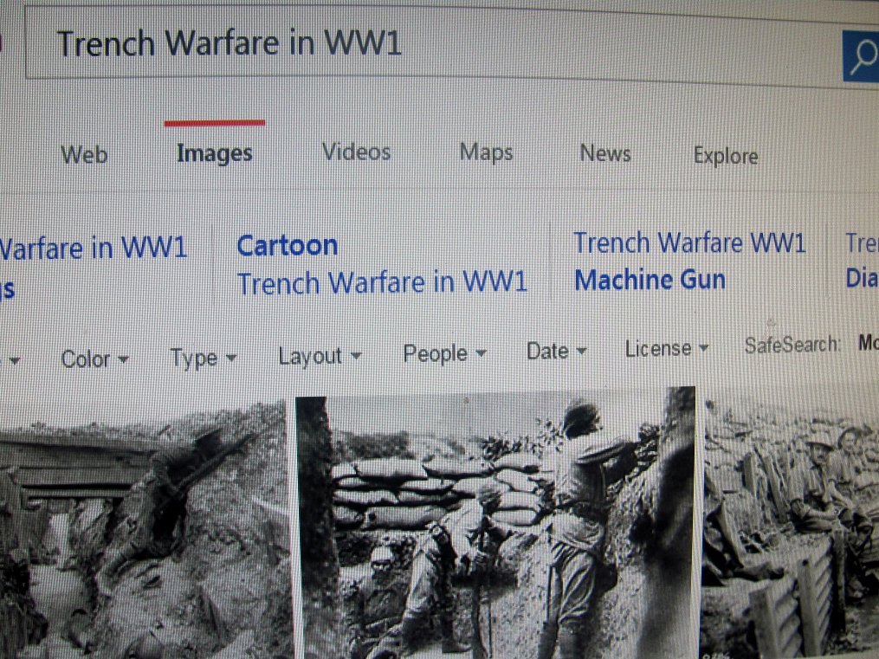This screenshot has height=659, width=879.
Task: Click the blue search magnifier button
Action: coord(861,56)
